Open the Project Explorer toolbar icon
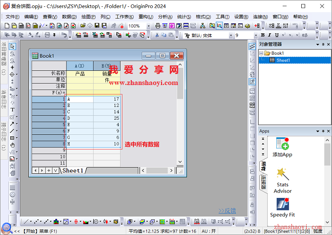Viewport: 332px width, 235px height. pyautogui.click(x=212, y=26)
